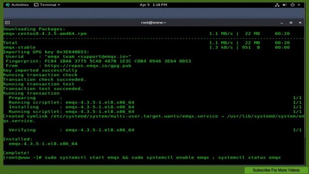Close the root@www terminal window
Image resolution: width=309 pixels, height=174 pixels.
(x=300, y=23)
